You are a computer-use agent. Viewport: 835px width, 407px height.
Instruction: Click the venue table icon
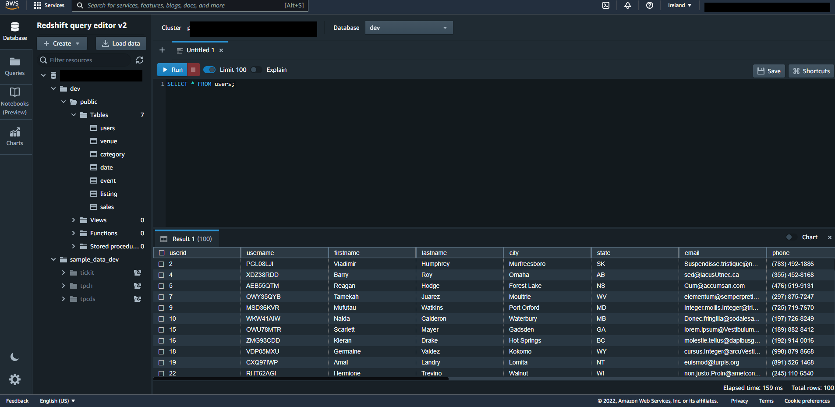(94, 141)
